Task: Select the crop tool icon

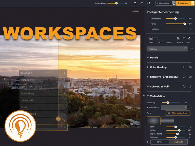Action: click(x=157, y=38)
